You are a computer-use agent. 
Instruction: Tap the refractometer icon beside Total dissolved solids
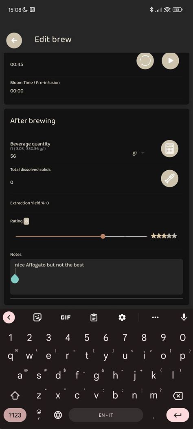point(169,178)
